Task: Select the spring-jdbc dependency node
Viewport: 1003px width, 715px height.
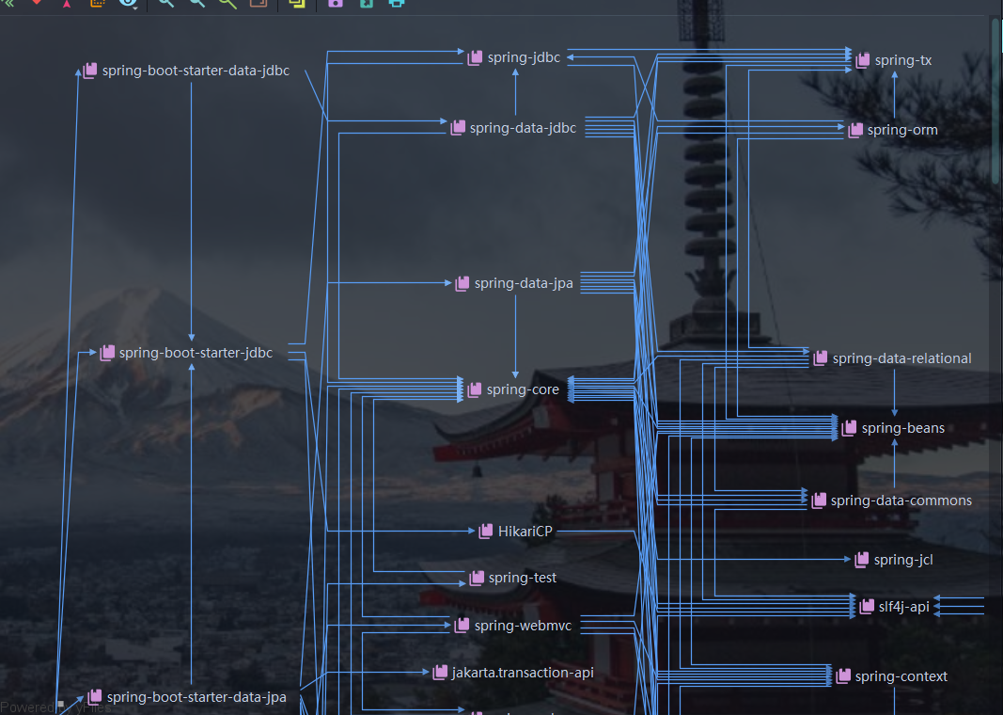Action: click(514, 57)
